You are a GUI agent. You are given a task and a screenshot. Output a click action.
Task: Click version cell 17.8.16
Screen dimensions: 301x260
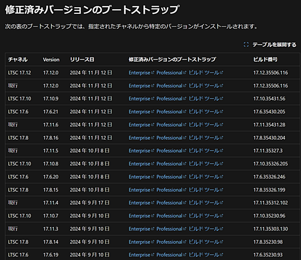[x=51, y=138]
